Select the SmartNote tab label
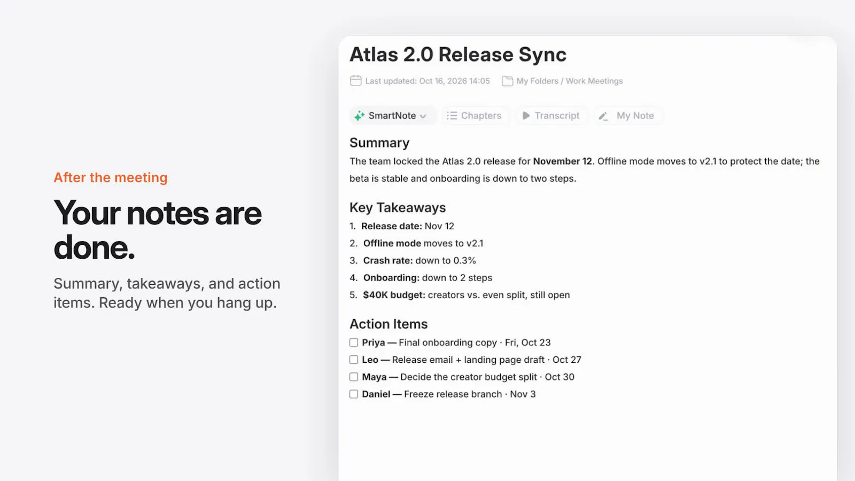The image size is (855, 481). point(392,115)
